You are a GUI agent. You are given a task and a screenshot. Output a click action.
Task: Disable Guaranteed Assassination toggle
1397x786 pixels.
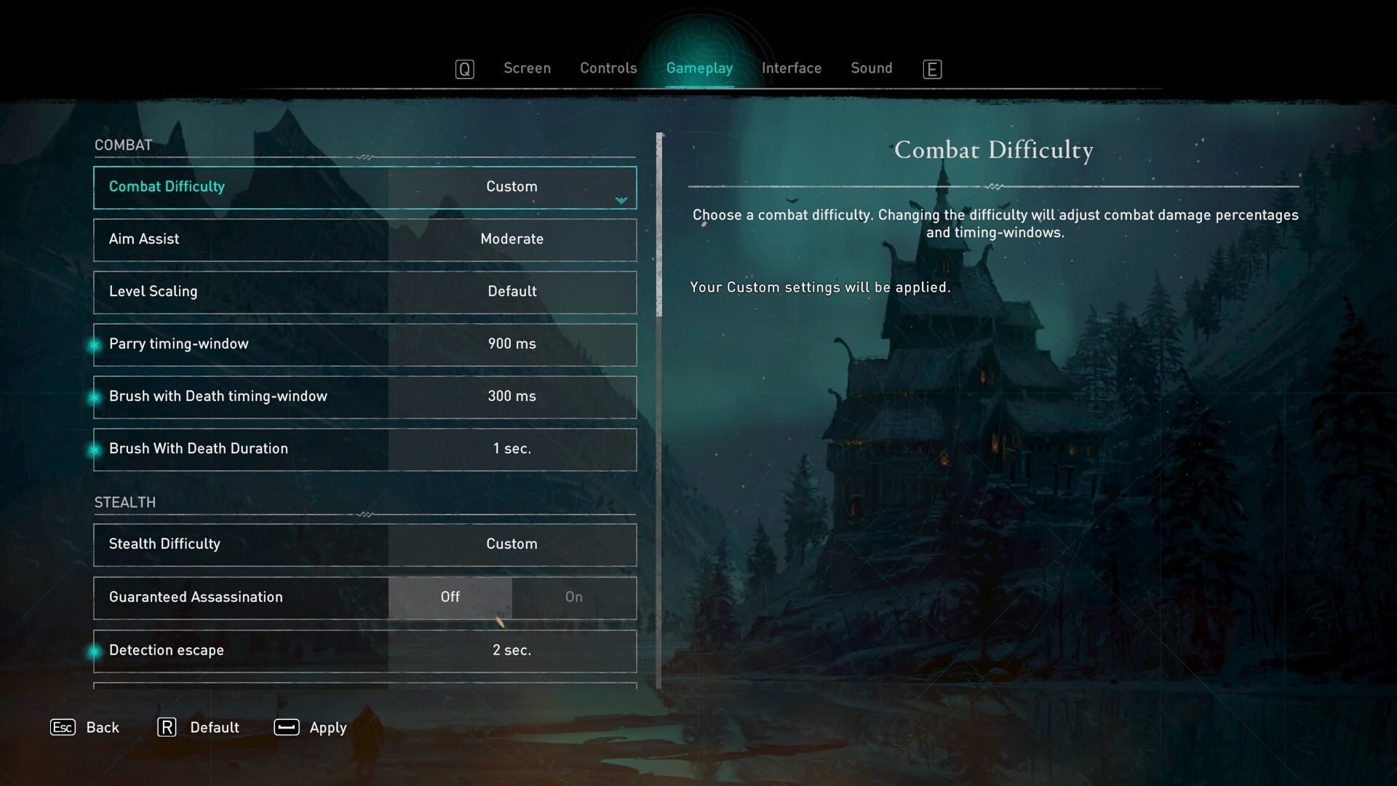449,596
